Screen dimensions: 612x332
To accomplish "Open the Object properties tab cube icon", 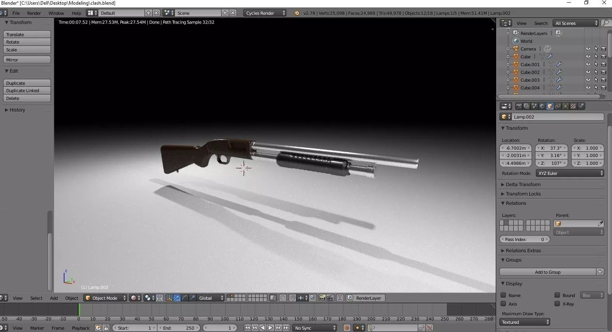I will coord(550,106).
